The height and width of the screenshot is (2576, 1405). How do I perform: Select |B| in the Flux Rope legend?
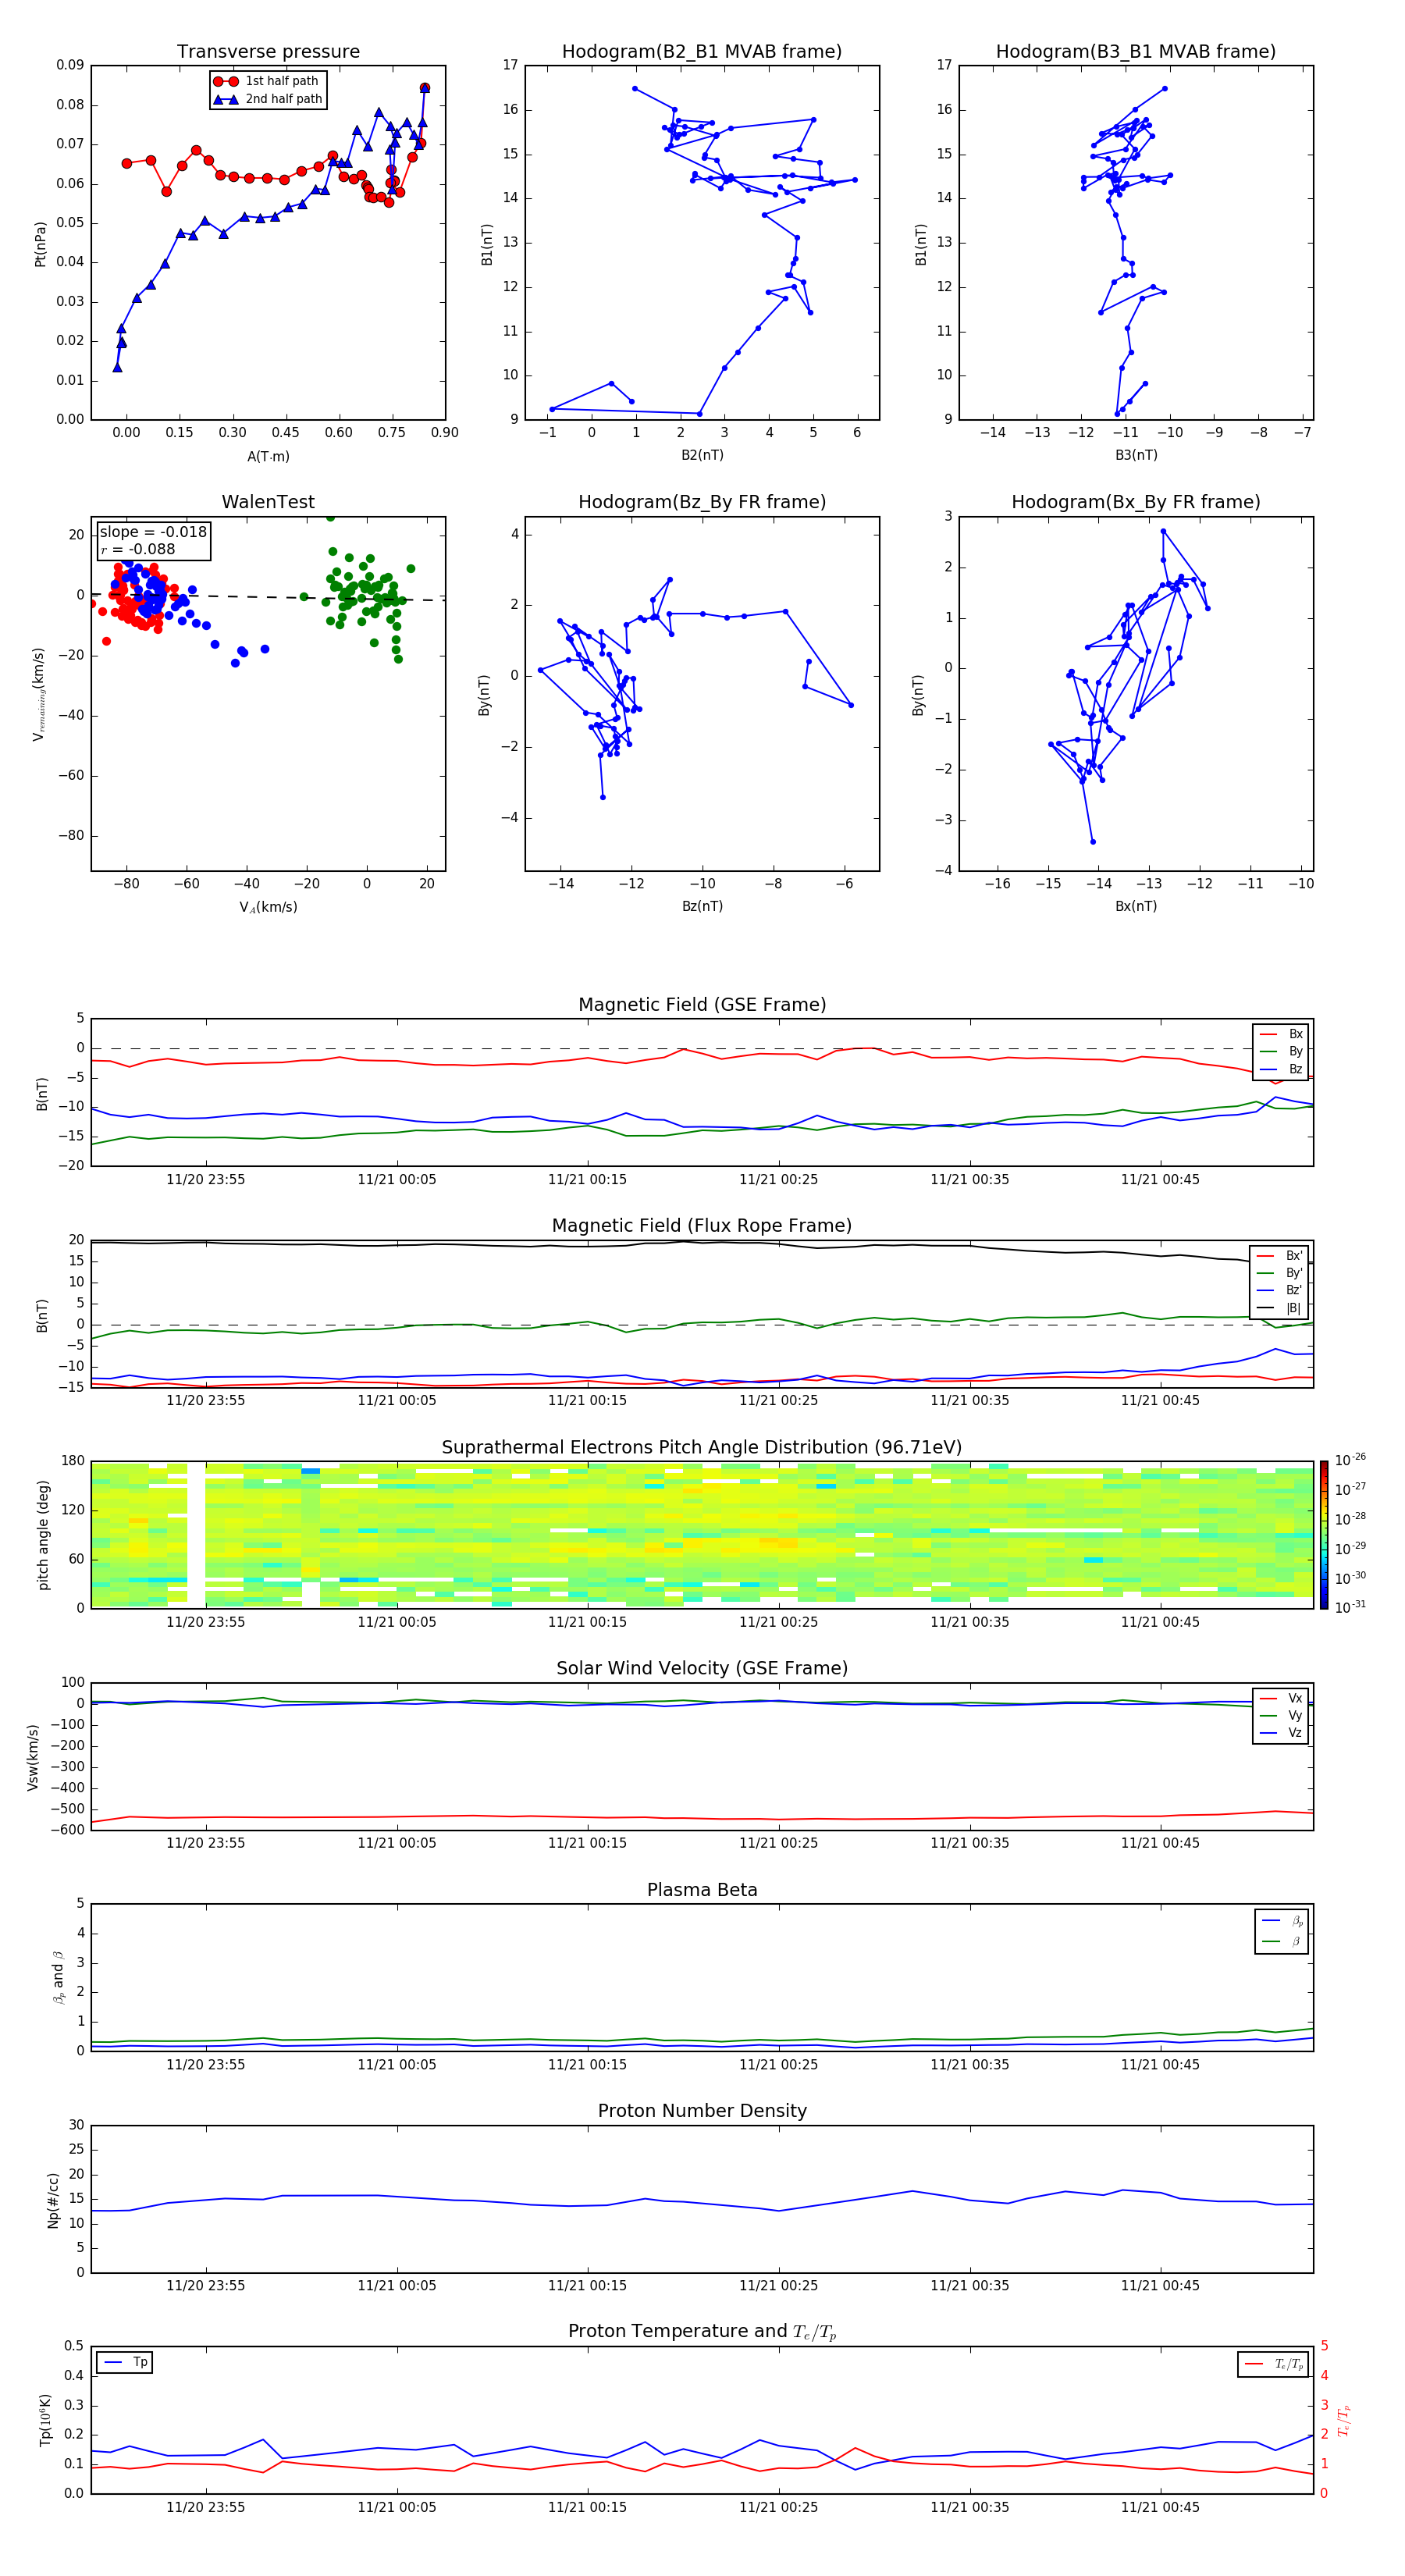pyautogui.click(x=1280, y=1309)
